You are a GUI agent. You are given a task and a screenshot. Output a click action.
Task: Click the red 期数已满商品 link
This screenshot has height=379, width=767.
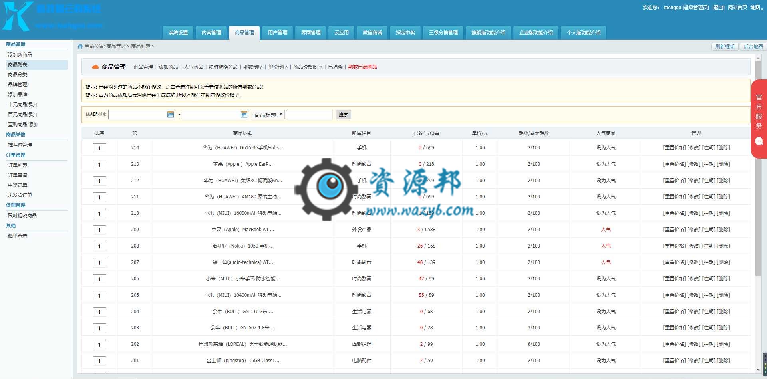click(362, 67)
